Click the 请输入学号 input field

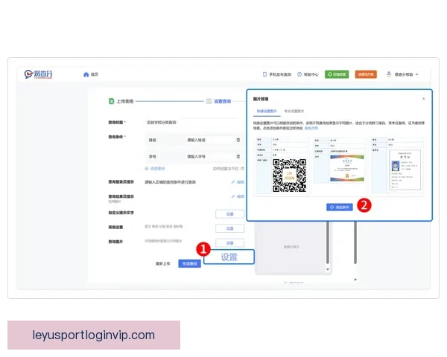[x=209, y=157]
